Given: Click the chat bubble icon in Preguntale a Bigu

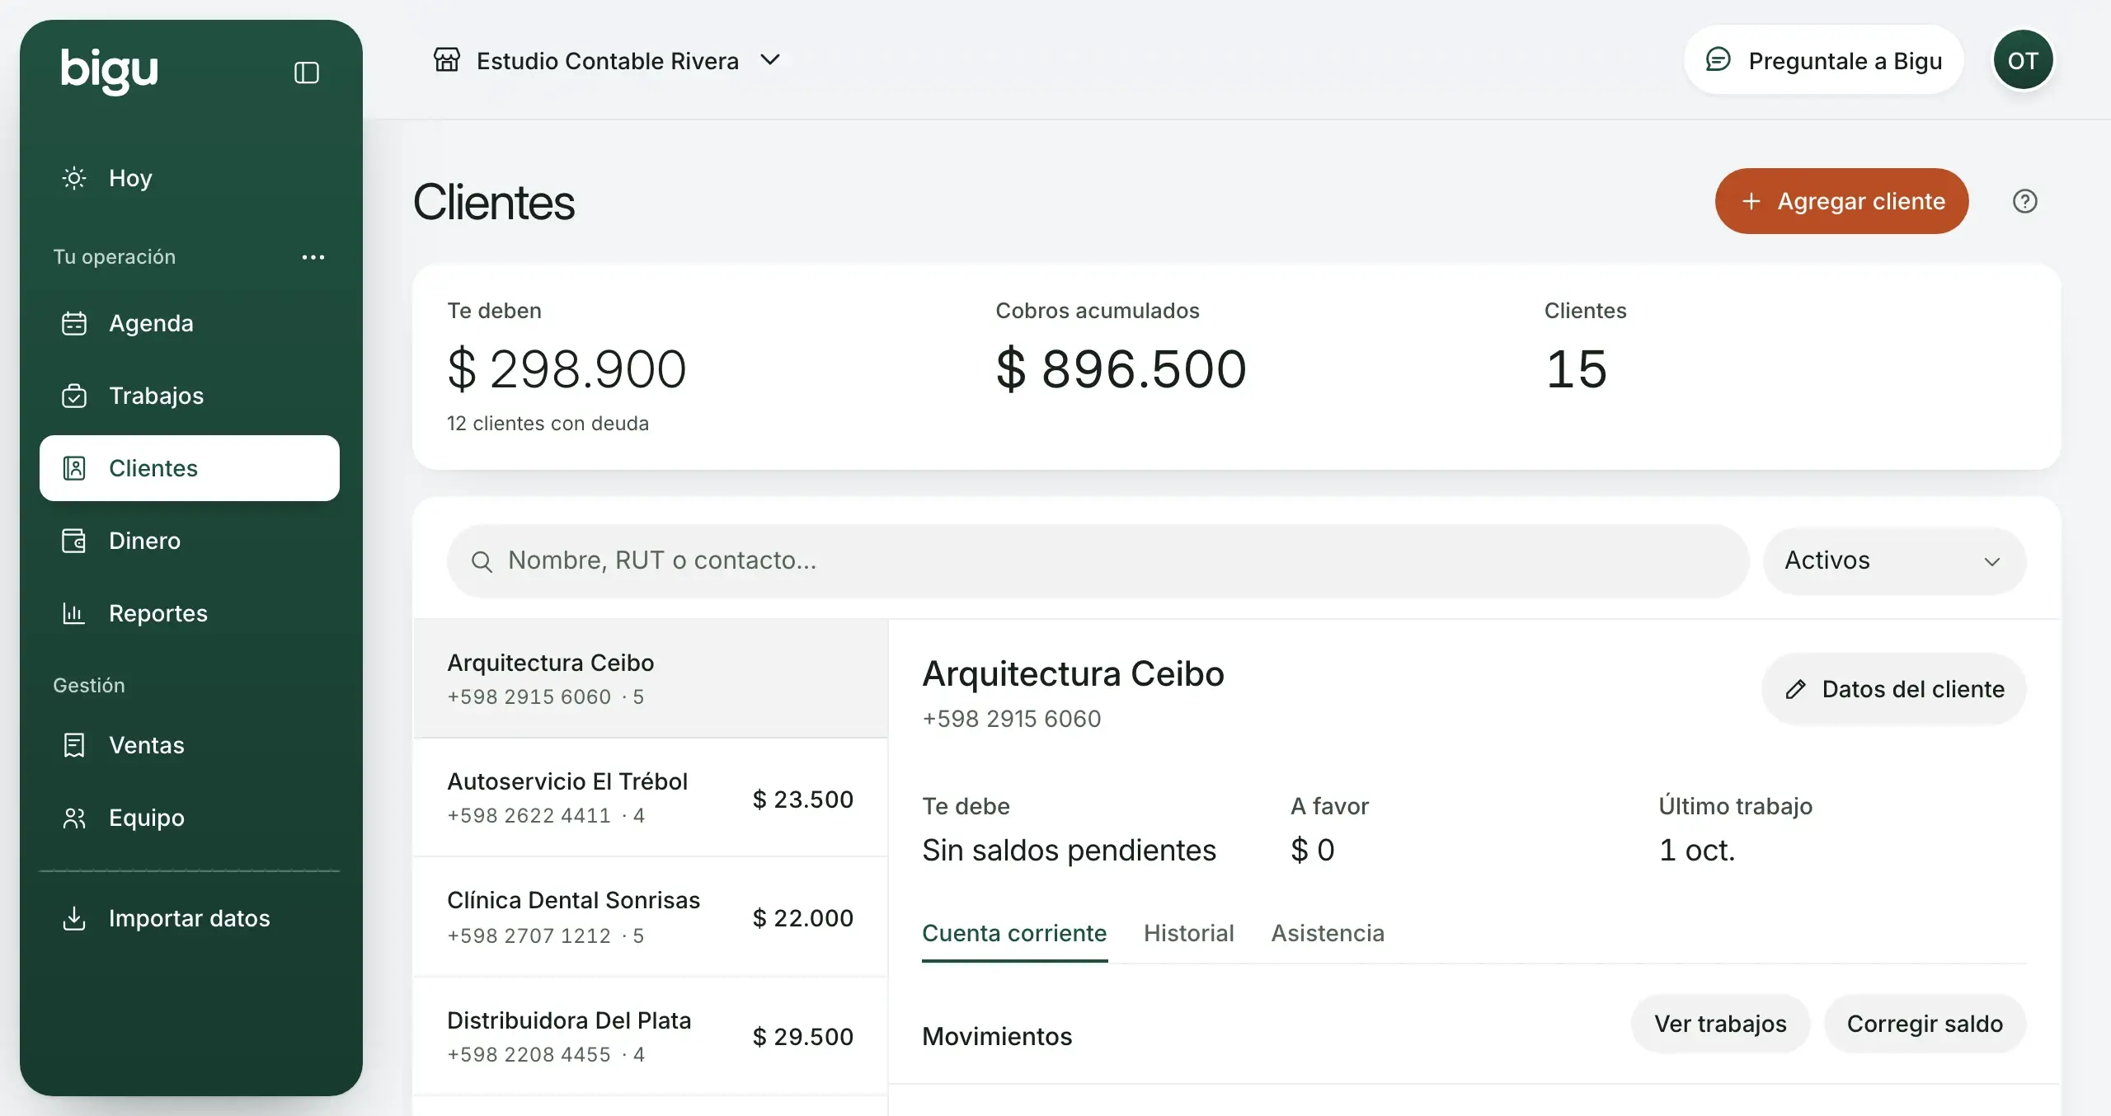Looking at the screenshot, I should [x=1718, y=60].
